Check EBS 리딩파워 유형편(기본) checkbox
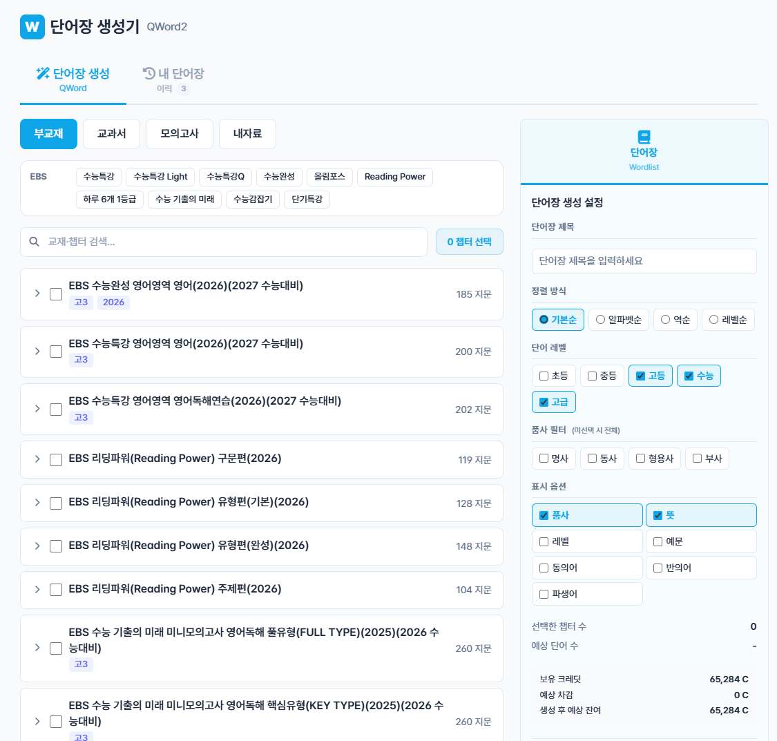 click(x=56, y=503)
